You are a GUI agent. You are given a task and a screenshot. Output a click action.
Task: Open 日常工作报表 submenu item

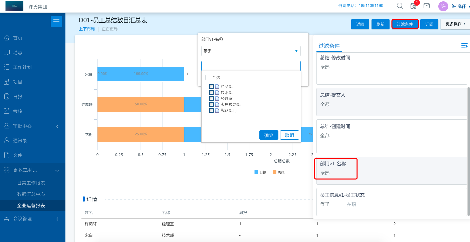[x=31, y=183]
